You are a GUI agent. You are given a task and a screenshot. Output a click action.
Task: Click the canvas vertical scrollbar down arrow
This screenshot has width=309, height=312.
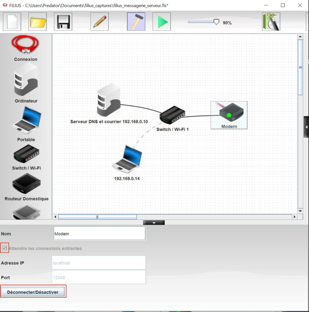click(x=300, y=211)
